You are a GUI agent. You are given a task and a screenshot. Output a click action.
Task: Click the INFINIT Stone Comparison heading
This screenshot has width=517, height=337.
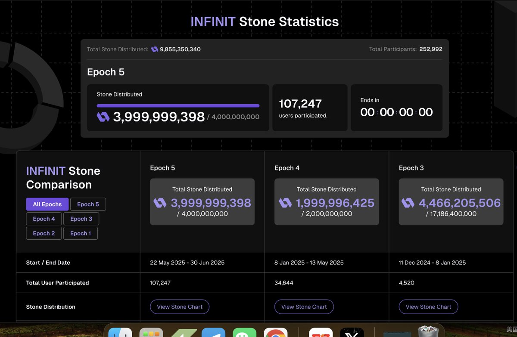coord(63,178)
